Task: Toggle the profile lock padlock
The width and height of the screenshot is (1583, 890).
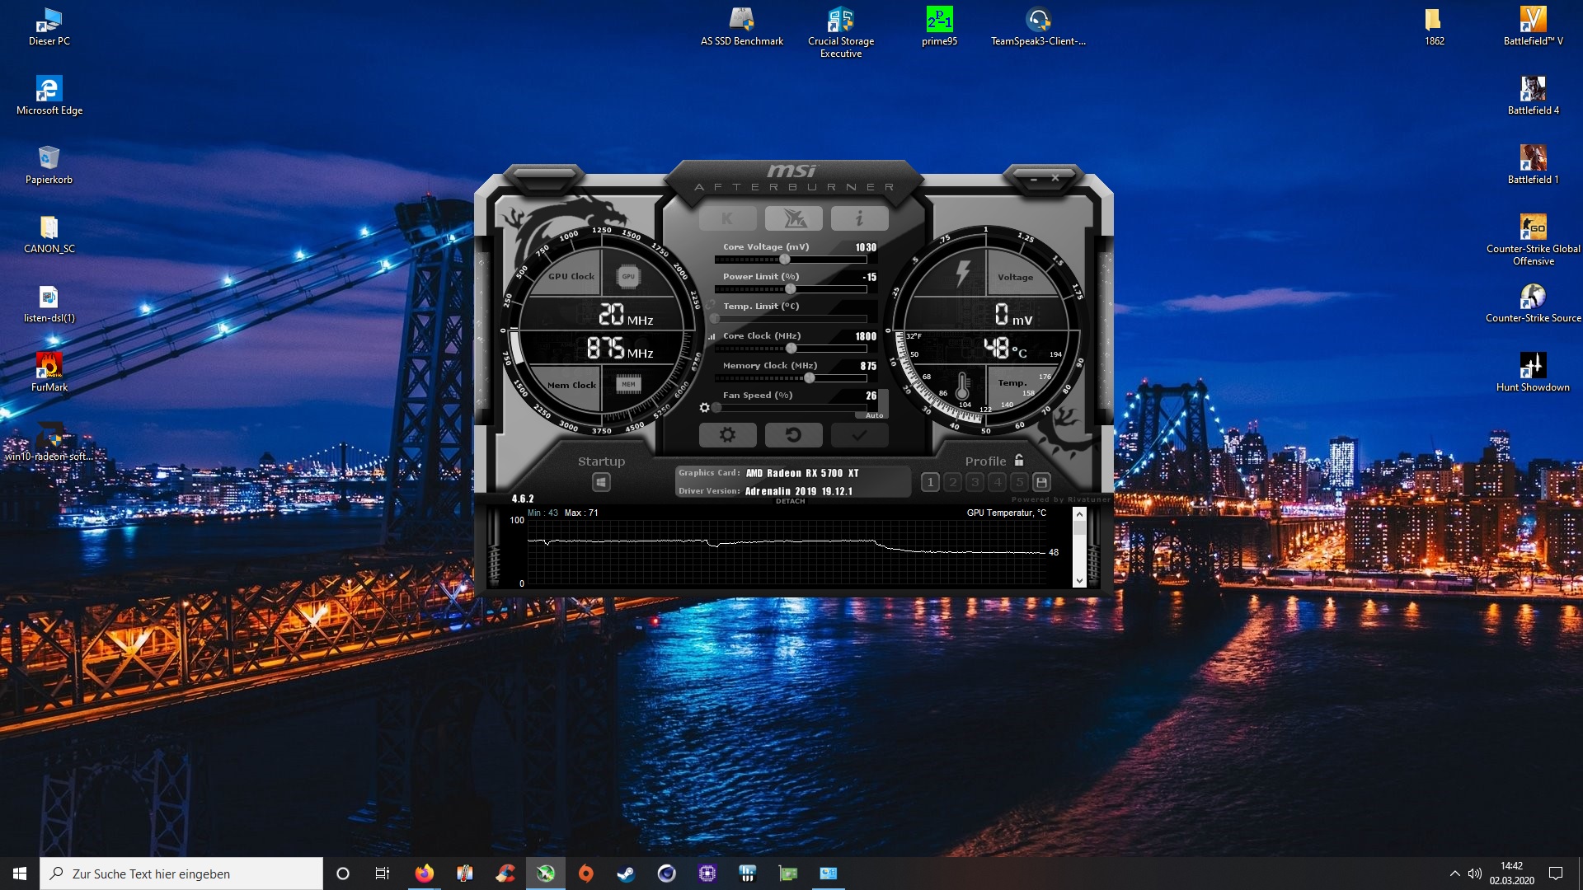Action: [x=1019, y=460]
